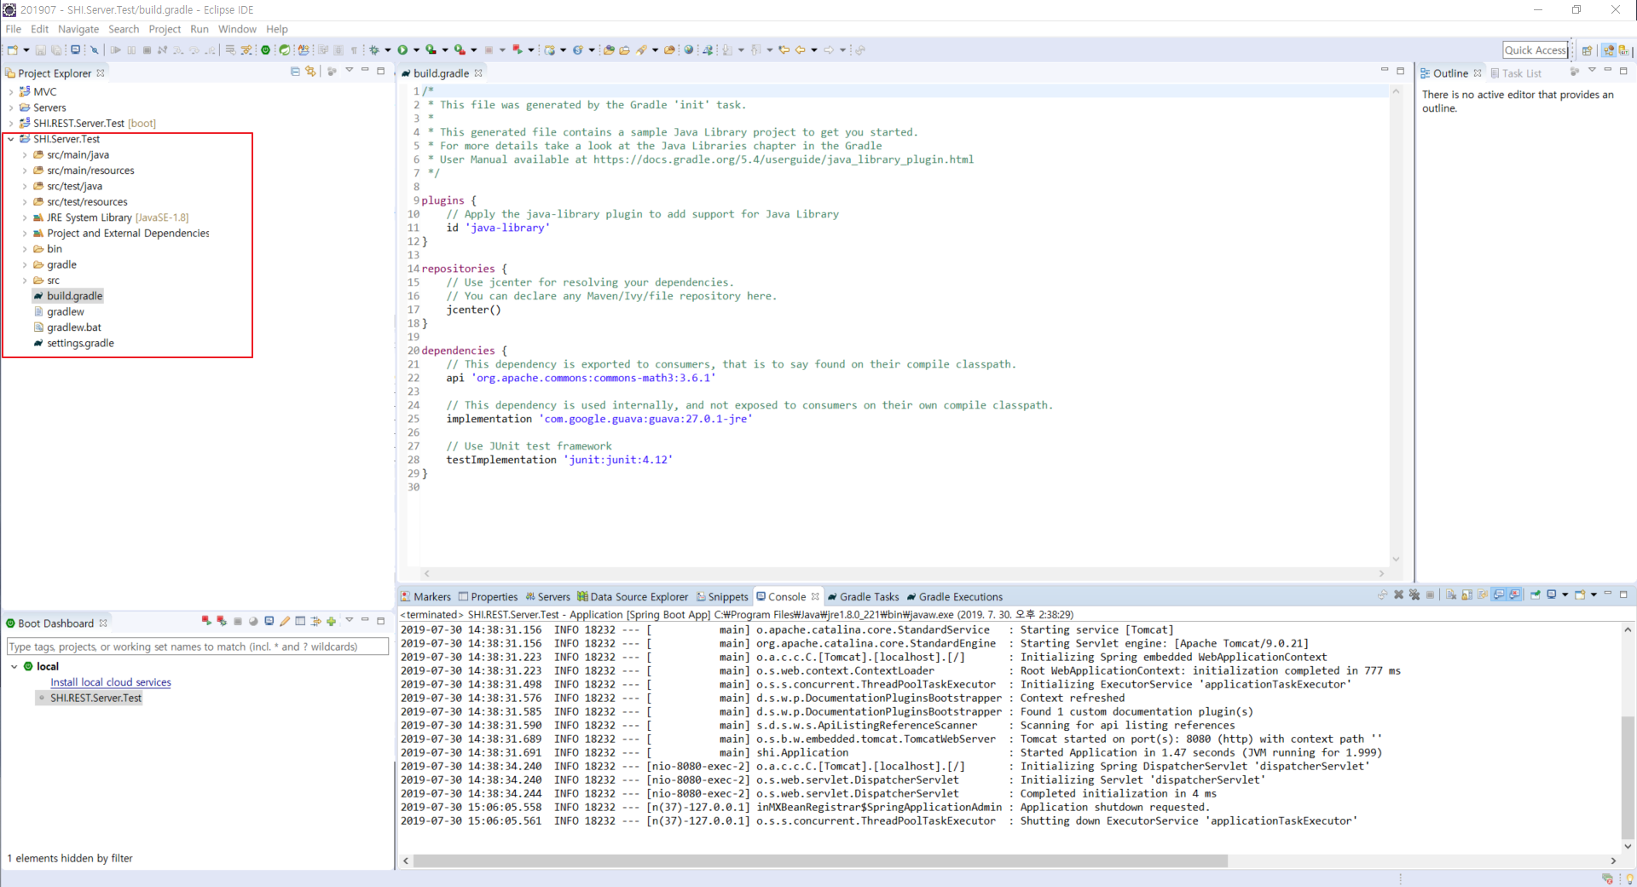Toggle Link with Editor in Project Explorer

pyautogui.click(x=310, y=72)
